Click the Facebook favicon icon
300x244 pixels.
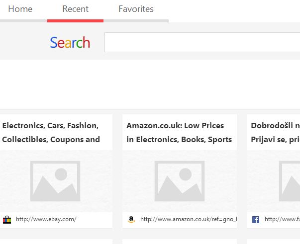(x=256, y=219)
